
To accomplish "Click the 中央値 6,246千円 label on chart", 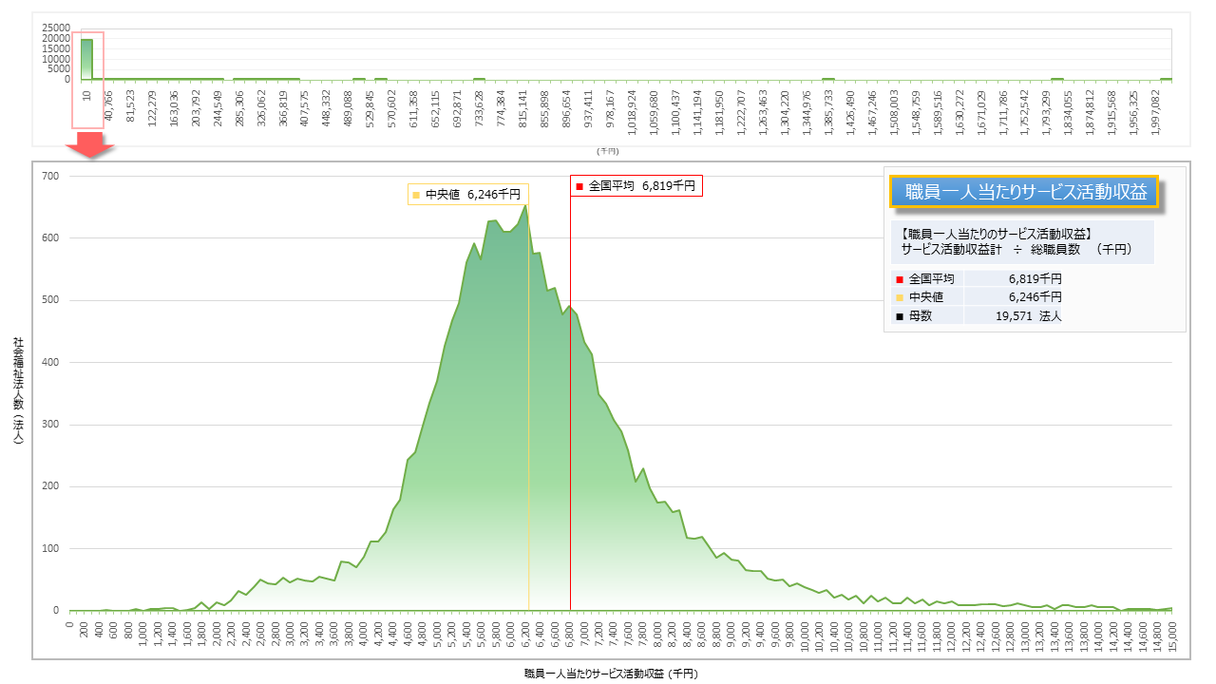I will 466,194.
